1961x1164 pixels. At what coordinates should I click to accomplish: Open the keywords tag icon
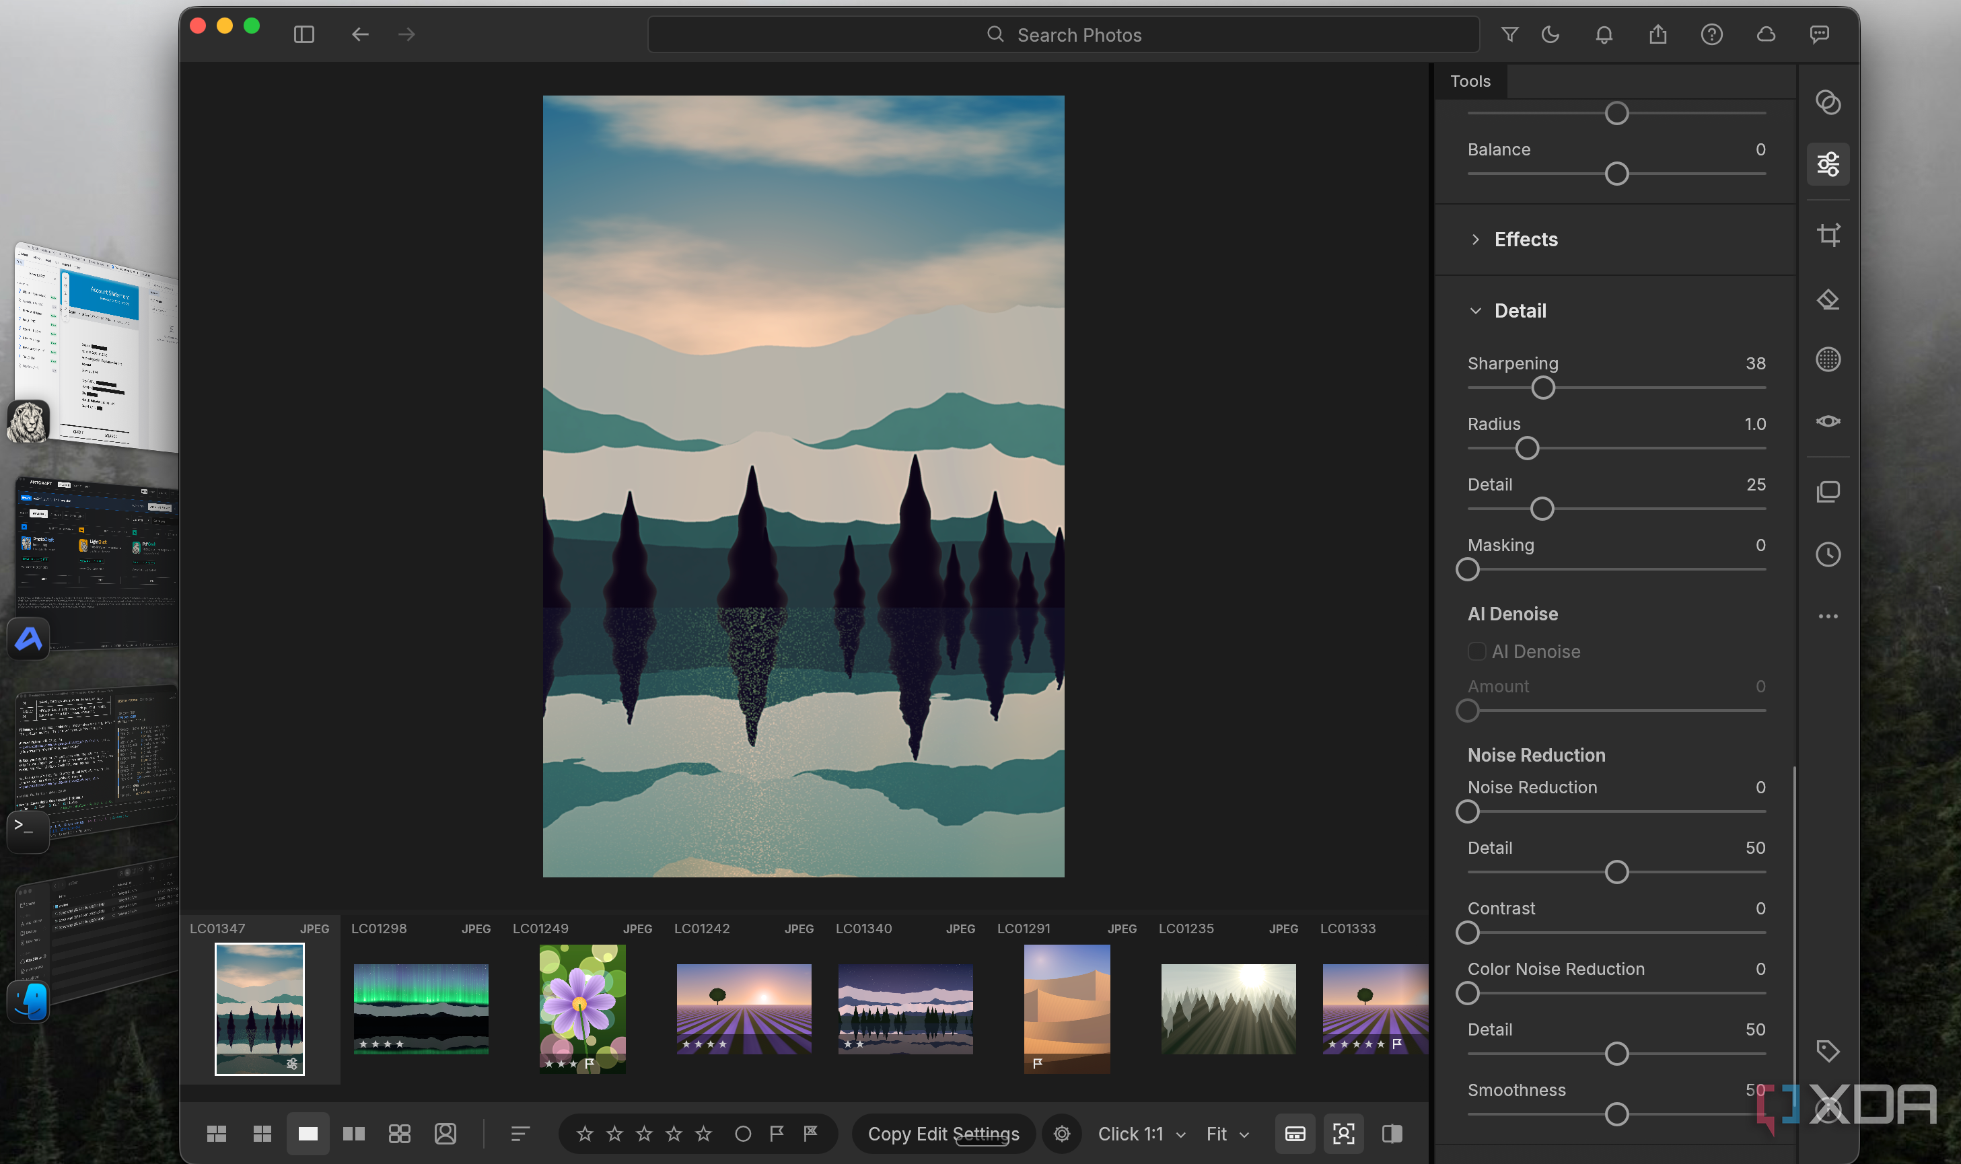[1828, 1051]
